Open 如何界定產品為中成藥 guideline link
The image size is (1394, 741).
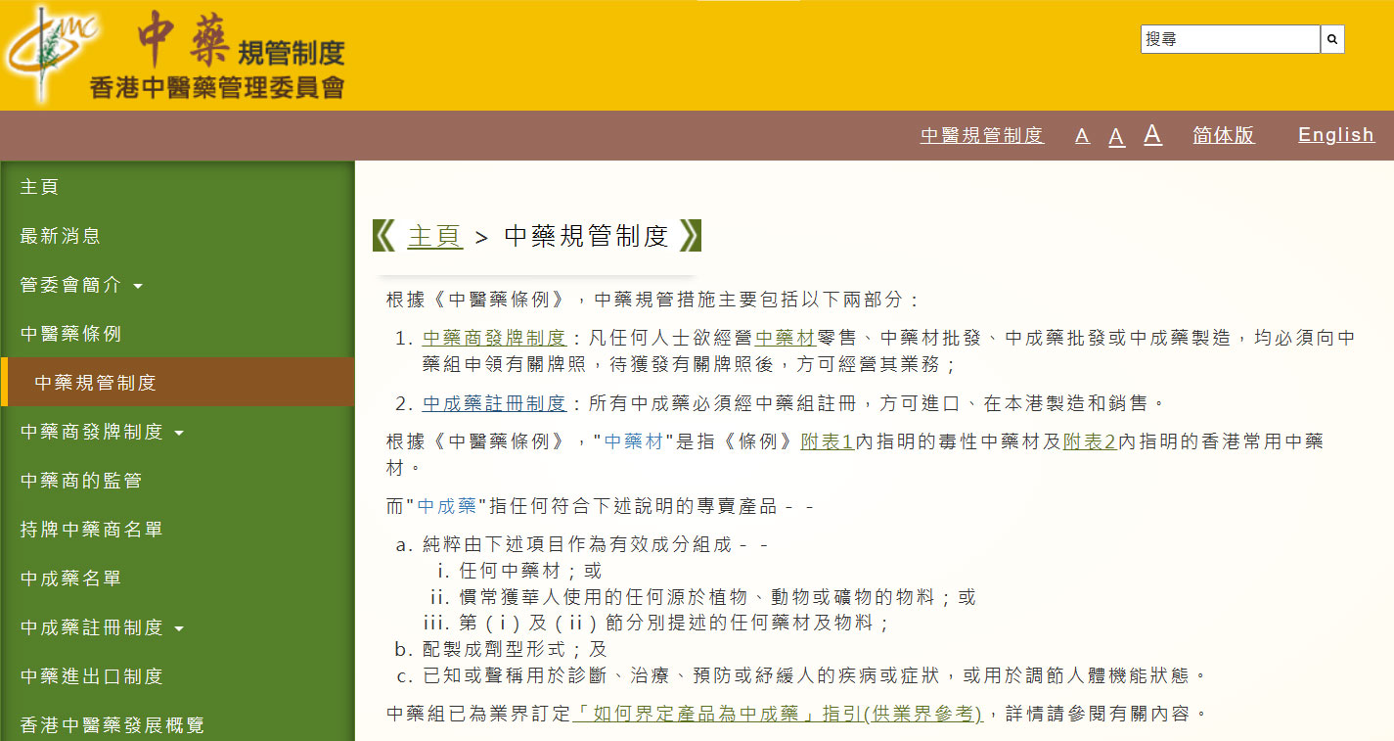pyautogui.click(x=778, y=714)
